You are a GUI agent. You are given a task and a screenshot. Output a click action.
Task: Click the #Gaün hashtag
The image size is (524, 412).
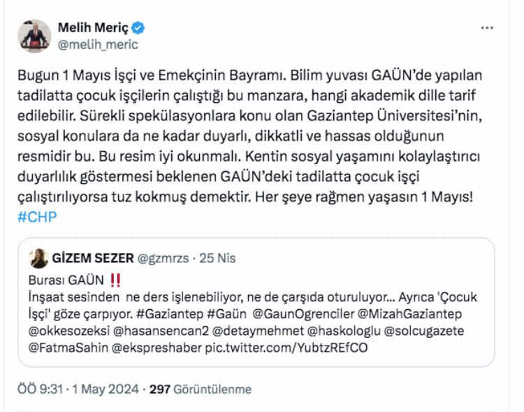pyautogui.click(x=227, y=314)
